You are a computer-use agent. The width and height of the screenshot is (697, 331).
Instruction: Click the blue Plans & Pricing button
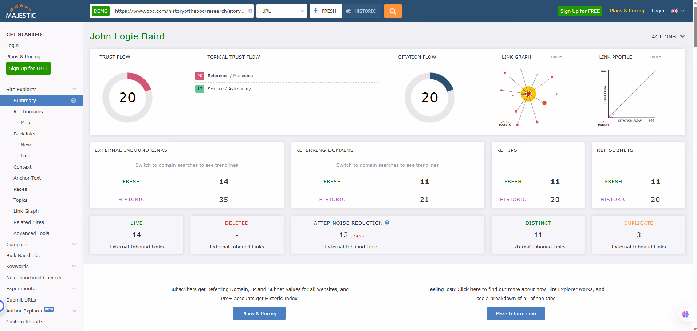[x=259, y=314]
